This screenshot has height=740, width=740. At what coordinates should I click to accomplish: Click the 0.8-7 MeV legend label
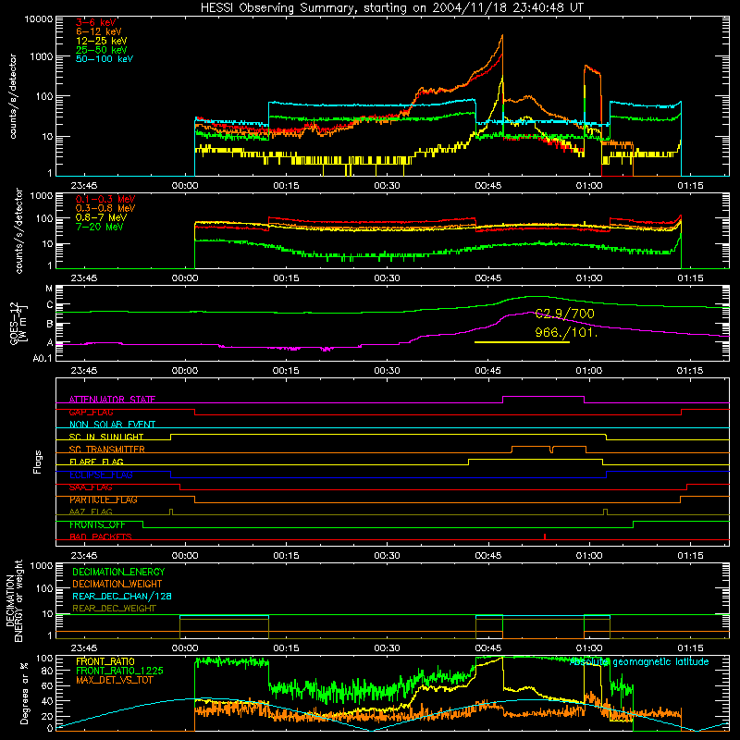point(102,217)
